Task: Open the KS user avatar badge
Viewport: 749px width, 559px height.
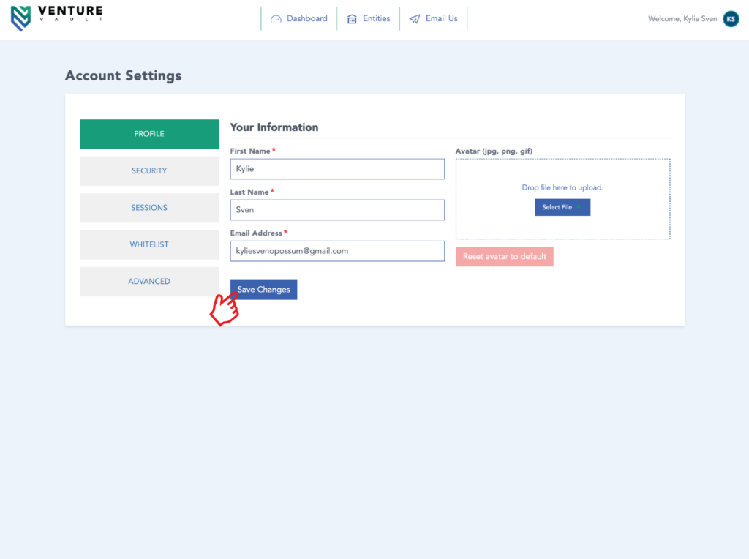Action: click(x=731, y=19)
